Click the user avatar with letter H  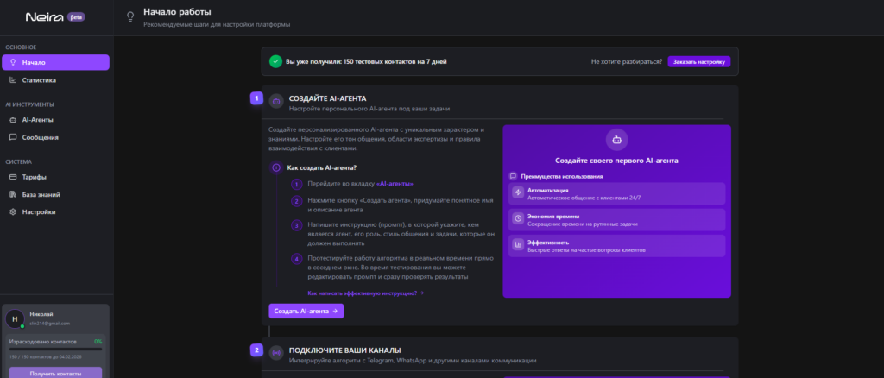coord(15,318)
